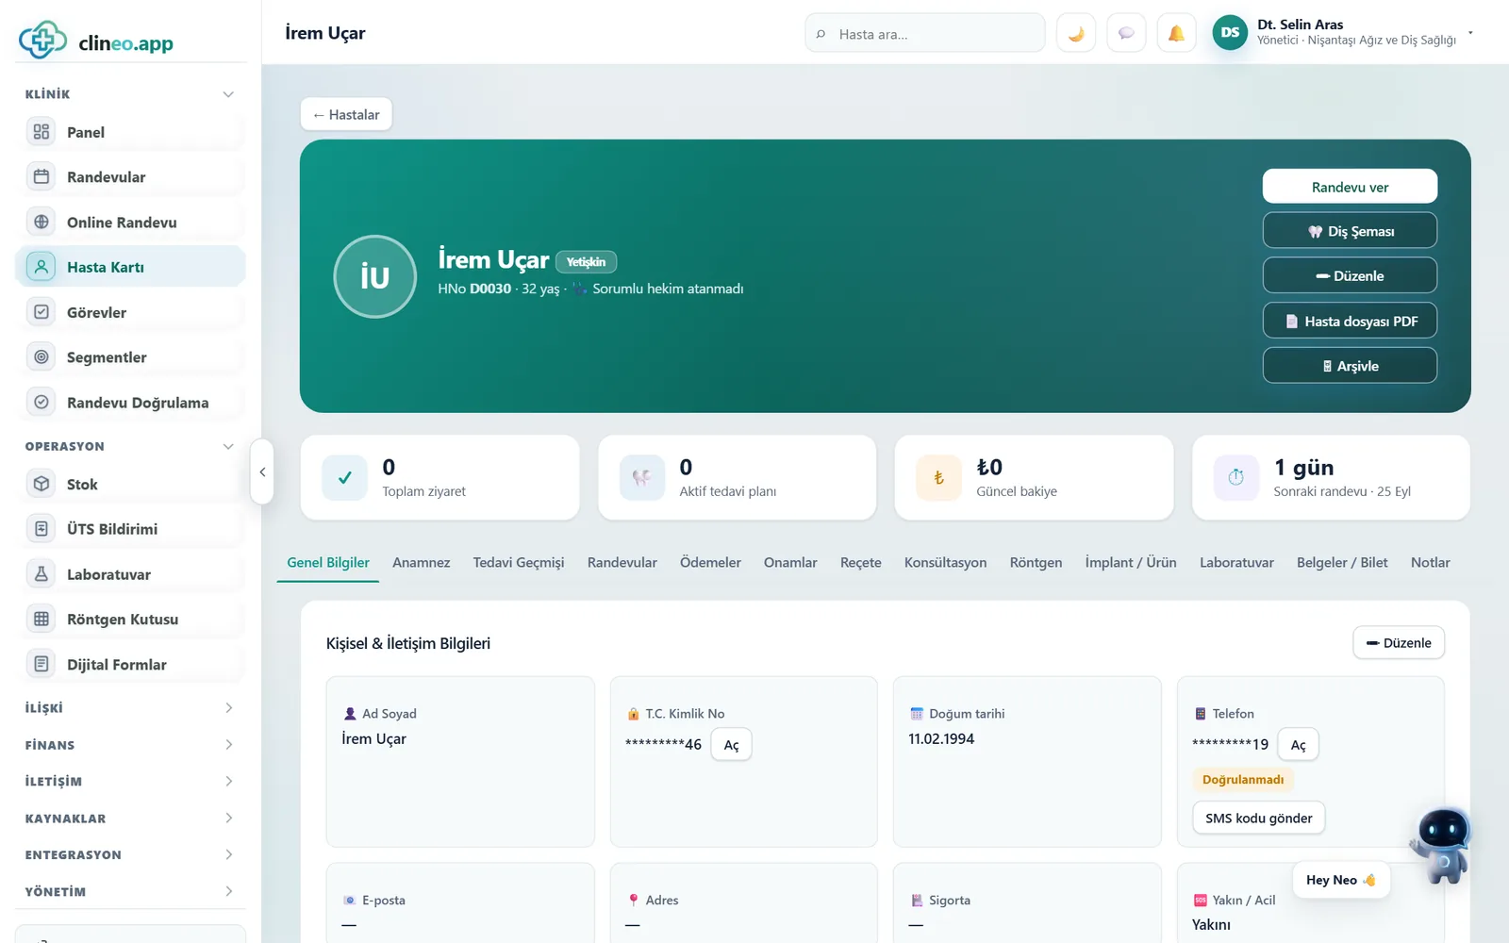This screenshot has width=1509, height=943.
Task: Click the İU patient avatar circle
Action: click(375, 276)
